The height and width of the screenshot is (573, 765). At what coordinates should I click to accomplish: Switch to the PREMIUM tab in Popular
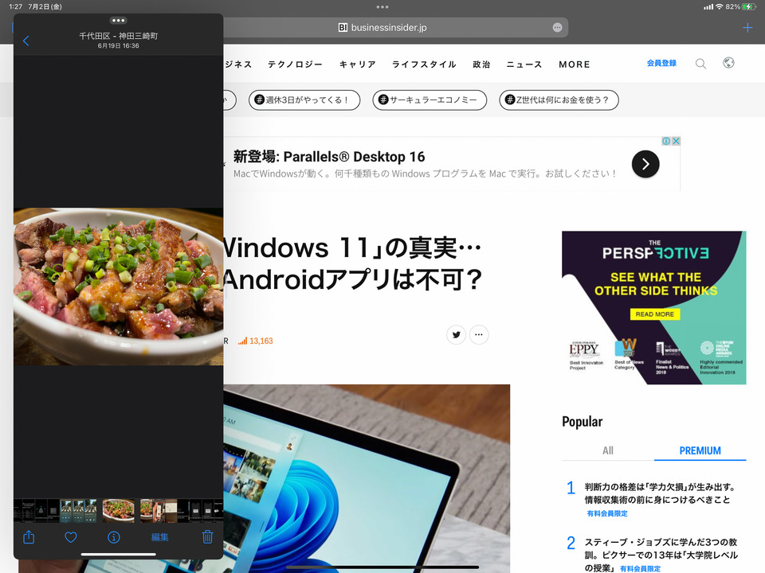(x=700, y=450)
